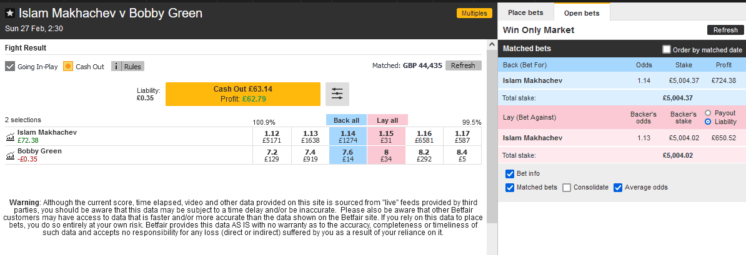This screenshot has width=746, height=255.
Task: Back Islam Makhachev at 1.13
Action: coord(310,137)
